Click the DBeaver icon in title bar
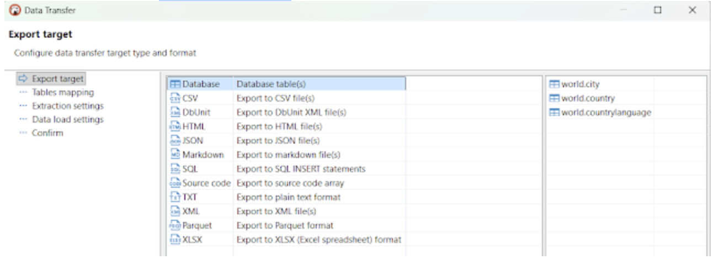 pos(14,10)
